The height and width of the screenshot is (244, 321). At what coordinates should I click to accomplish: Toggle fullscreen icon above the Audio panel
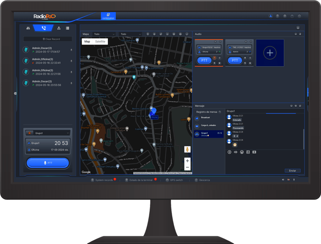coord(298,27)
